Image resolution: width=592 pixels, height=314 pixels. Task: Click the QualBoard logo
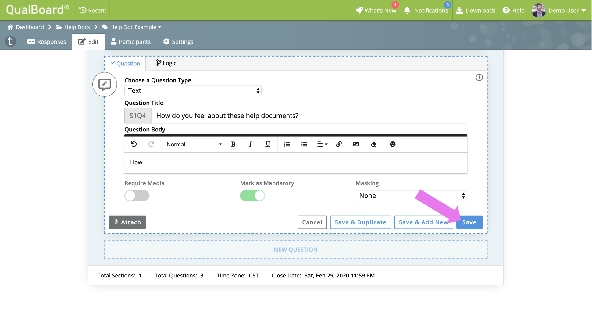tap(37, 10)
